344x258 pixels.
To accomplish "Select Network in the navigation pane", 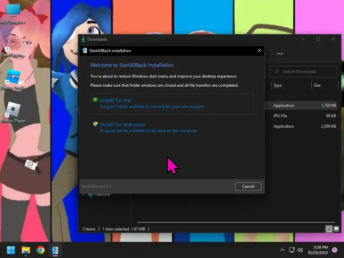I will click(x=102, y=195).
